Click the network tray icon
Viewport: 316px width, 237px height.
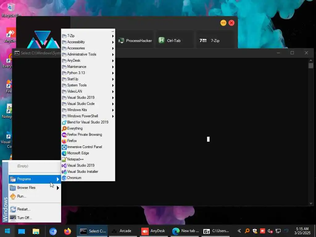coord(278,231)
